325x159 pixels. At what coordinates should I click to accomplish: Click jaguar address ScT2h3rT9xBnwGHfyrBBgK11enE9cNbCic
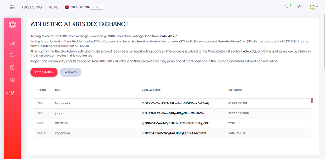175,113
